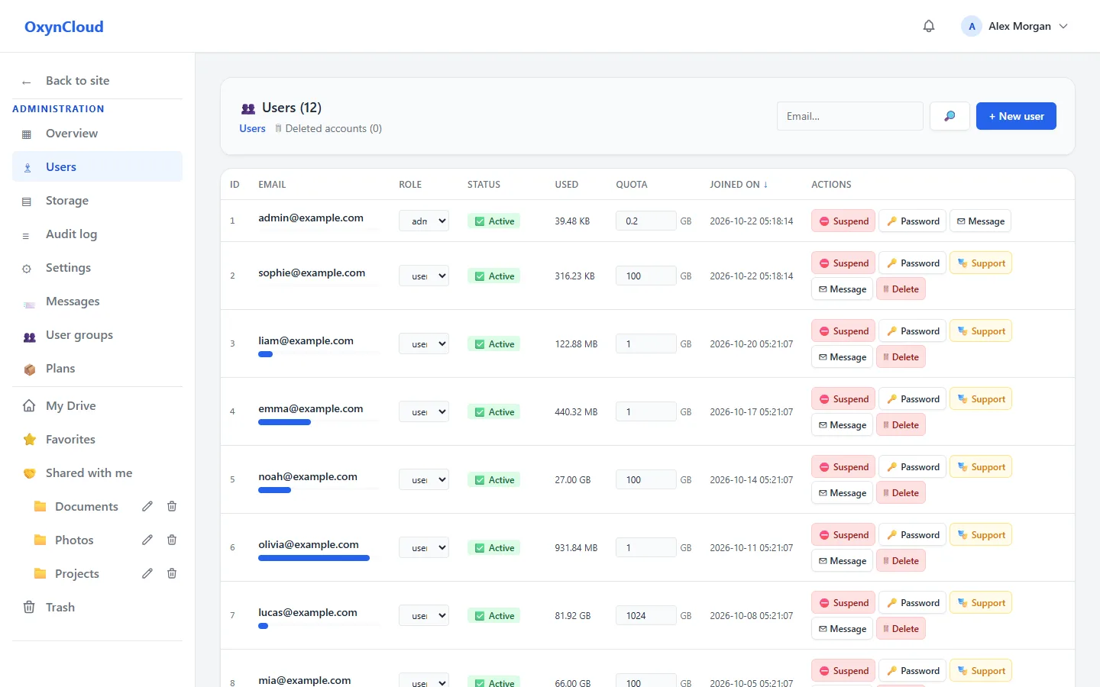
Task: Remove the Projects folder via trash icon
Action: tap(172, 573)
